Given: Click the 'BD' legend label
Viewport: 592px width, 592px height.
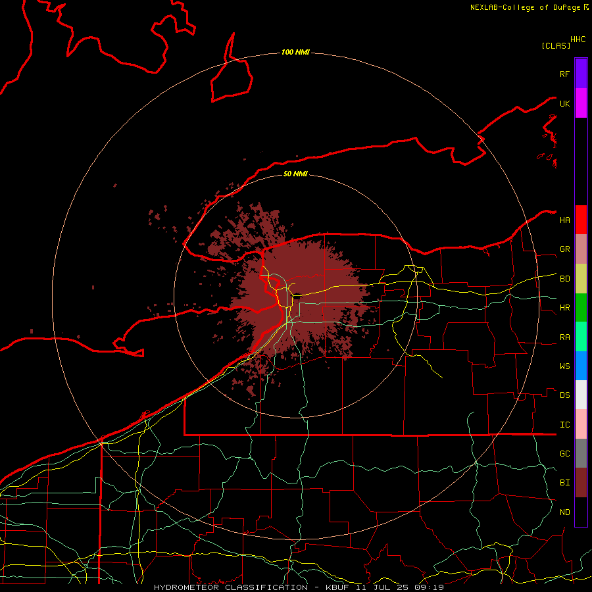Looking at the screenshot, I should [x=564, y=279].
